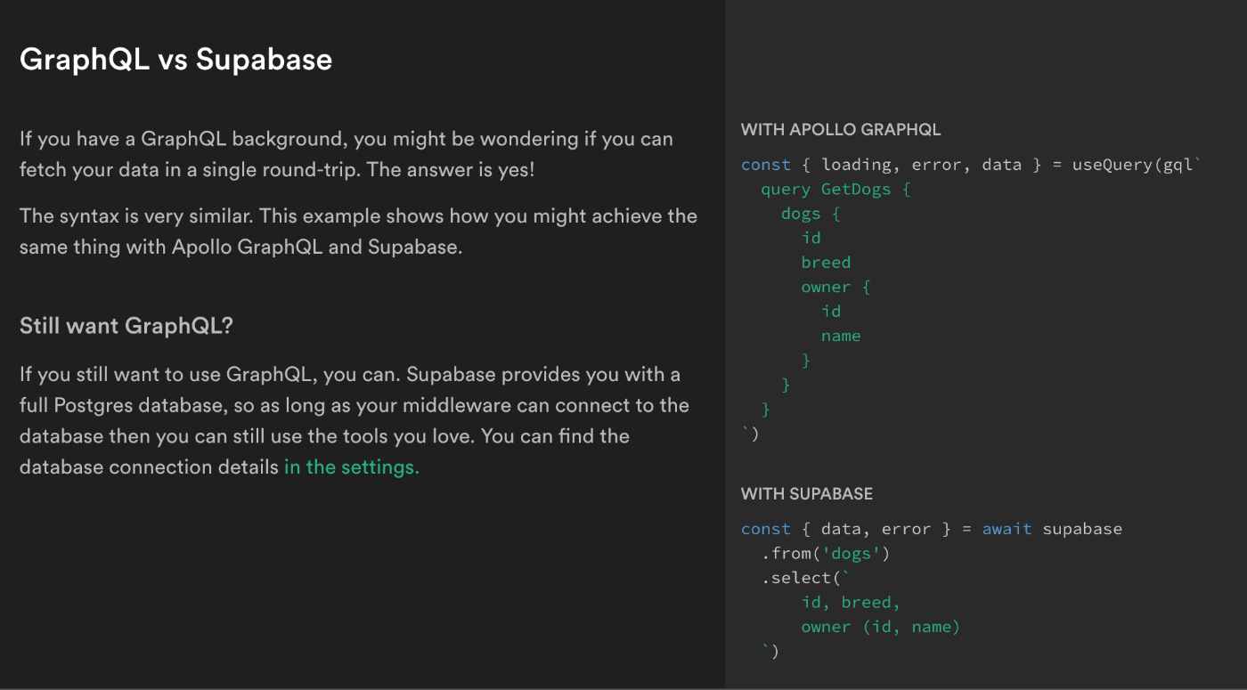Click the "owner (id, name)" code line
The image size is (1247, 690).
[x=881, y=627]
